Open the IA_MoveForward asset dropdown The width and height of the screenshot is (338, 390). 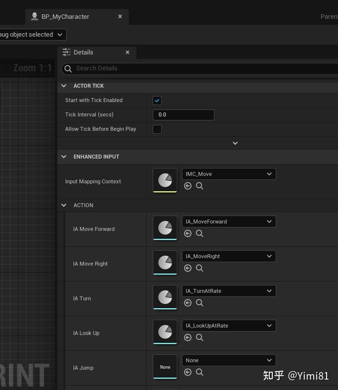coord(229,222)
